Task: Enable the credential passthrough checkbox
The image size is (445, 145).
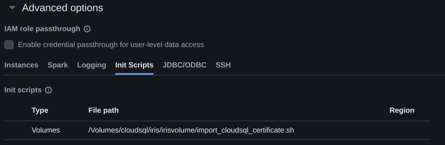Action: click(x=9, y=45)
